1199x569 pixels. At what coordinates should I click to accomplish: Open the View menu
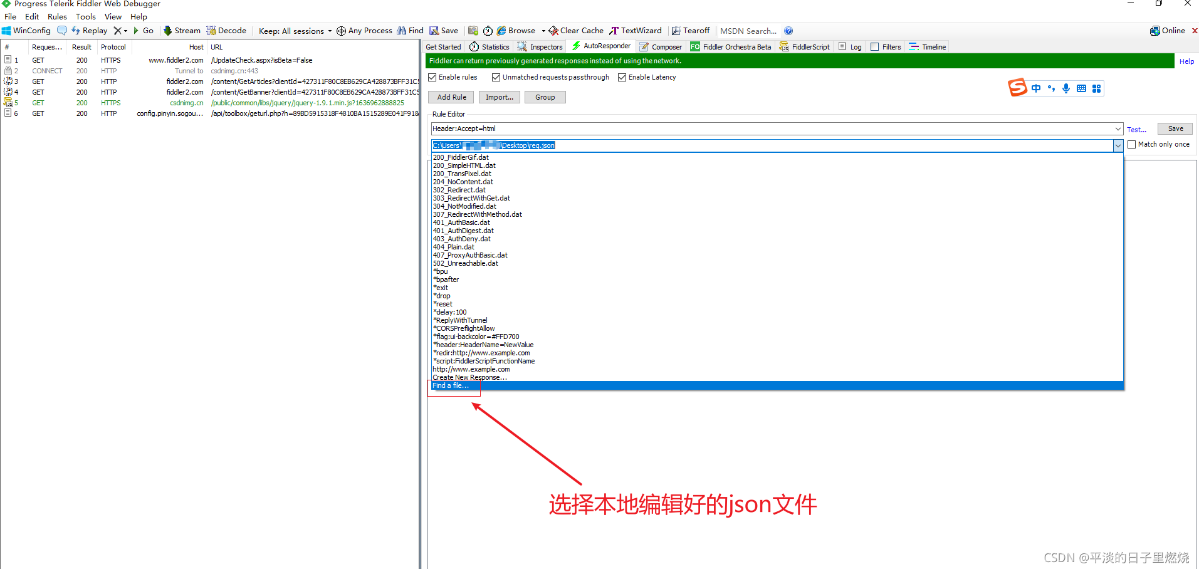113,17
